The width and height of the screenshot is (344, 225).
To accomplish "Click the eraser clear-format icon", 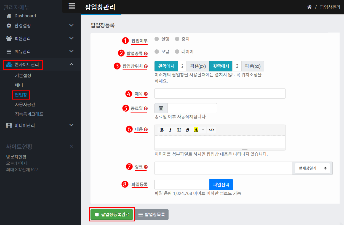I will 188,130.
